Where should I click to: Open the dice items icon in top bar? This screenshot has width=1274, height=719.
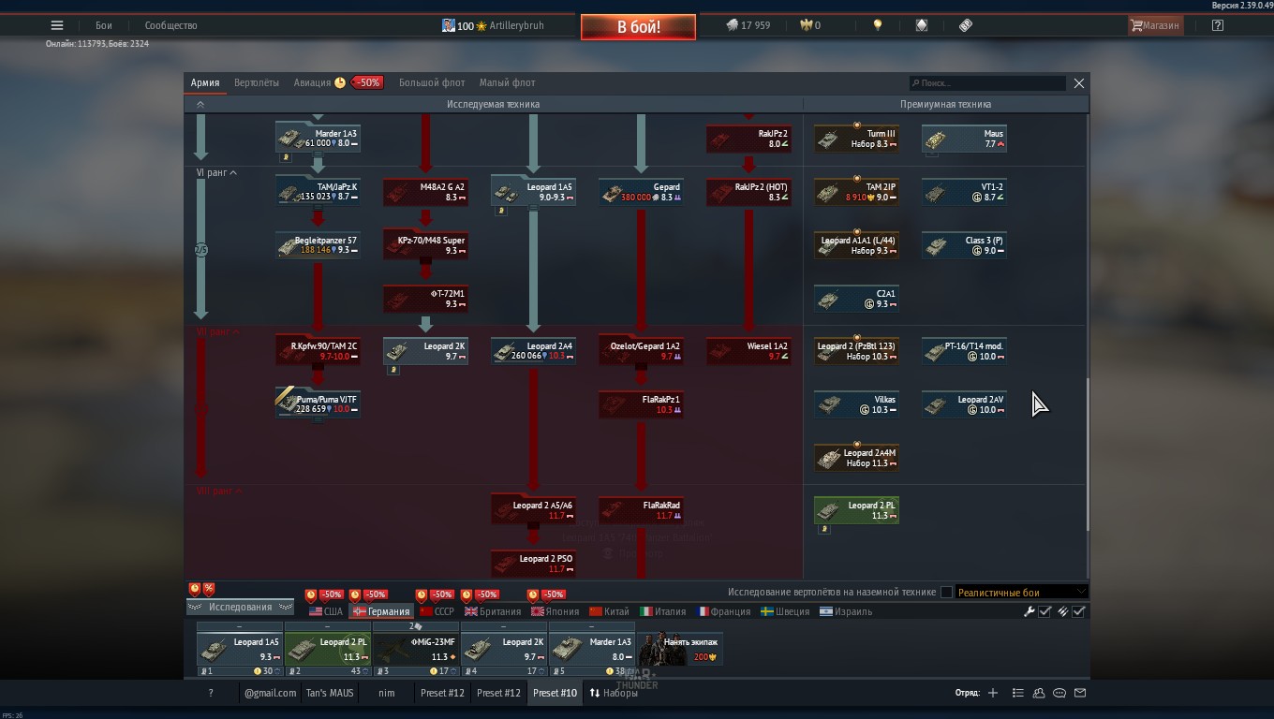[x=922, y=25]
